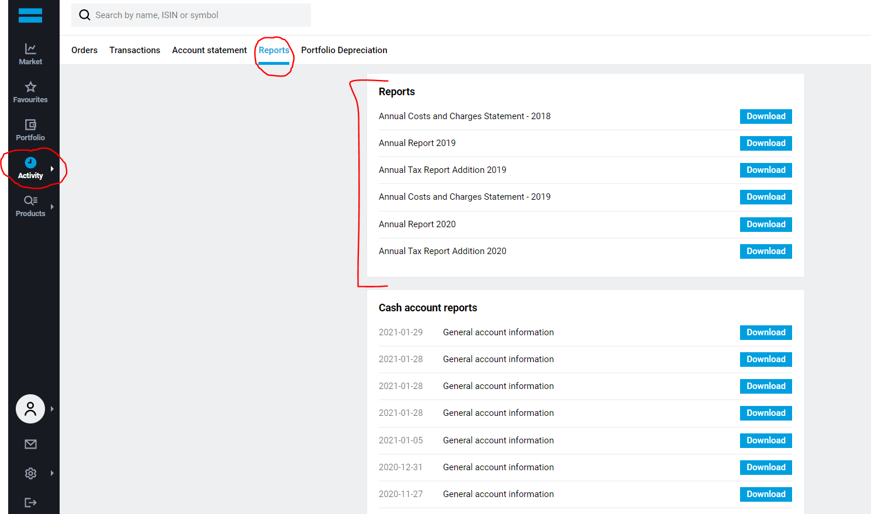871x514 pixels.
Task: Select the Reports tab
Action: click(x=274, y=50)
